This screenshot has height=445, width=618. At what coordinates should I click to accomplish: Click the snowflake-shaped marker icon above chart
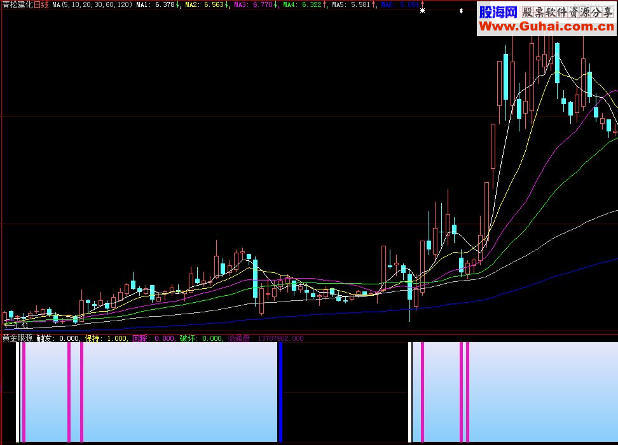pos(423,11)
